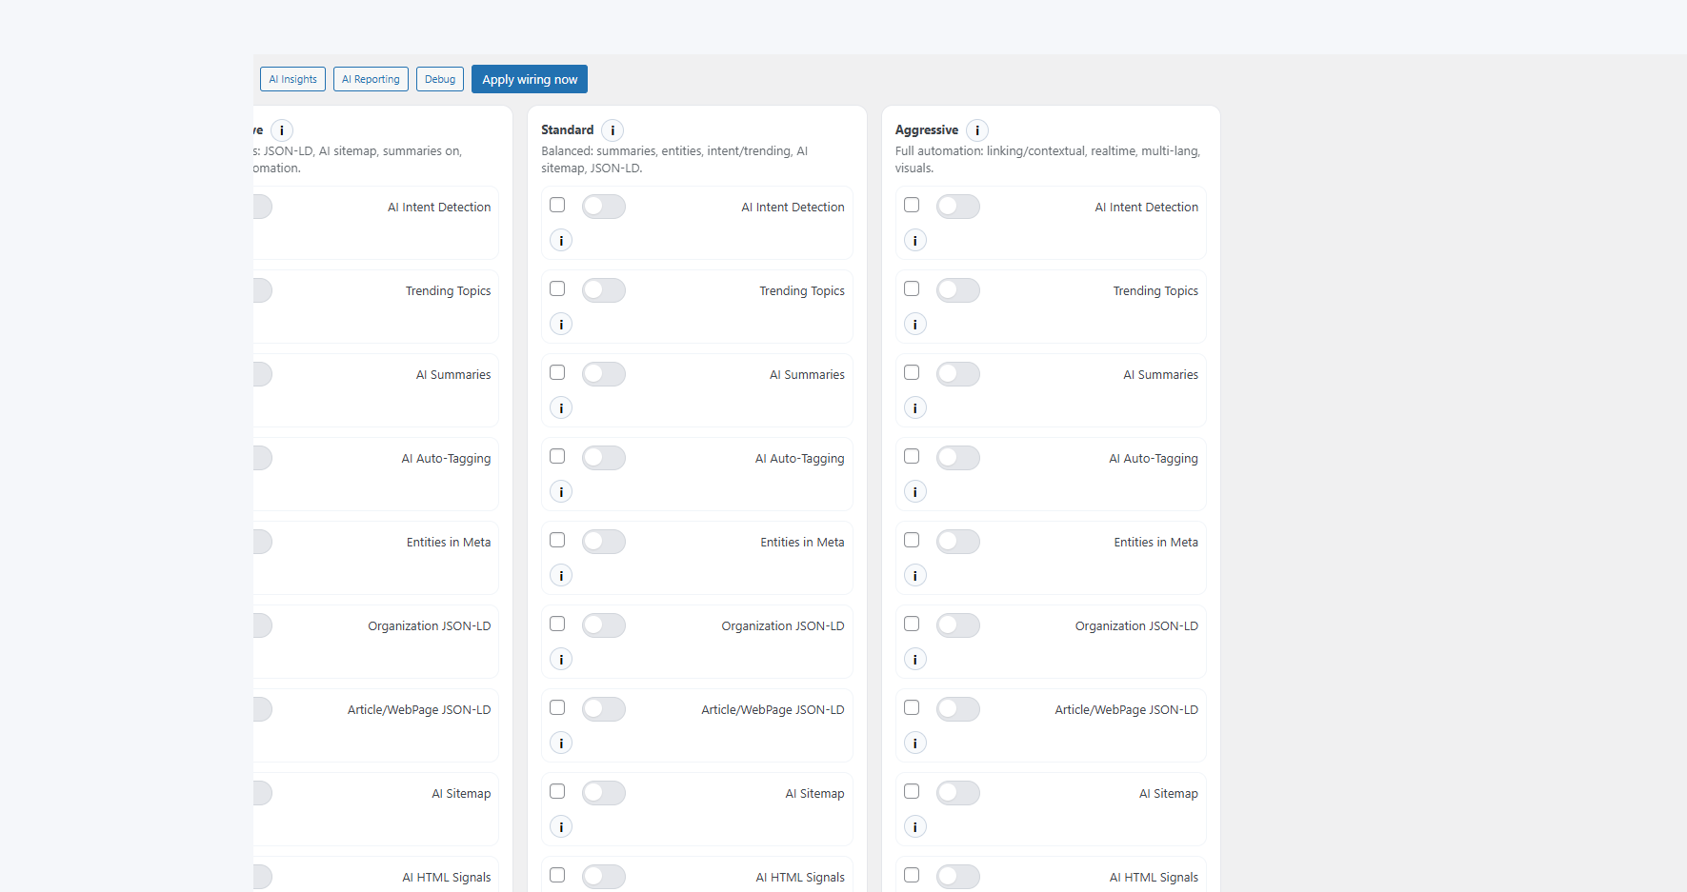Screen dimensions: 1687x892
Task: Check the Aggressive Entities in Meta checkbox
Action: tap(912, 540)
